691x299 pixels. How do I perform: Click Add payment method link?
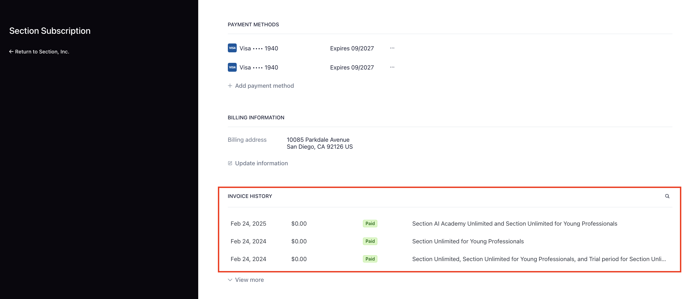[264, 86]
